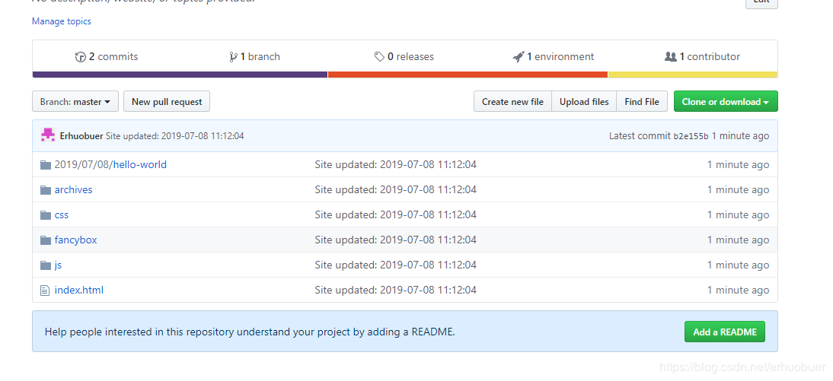Viewport: 833px width, 381px height.
Task: Click the Find File button
Action: point(642,102)
